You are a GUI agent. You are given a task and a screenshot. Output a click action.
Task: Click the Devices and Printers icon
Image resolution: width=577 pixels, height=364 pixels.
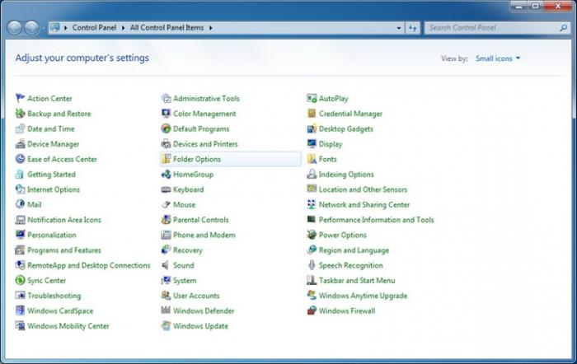point(166,144)
